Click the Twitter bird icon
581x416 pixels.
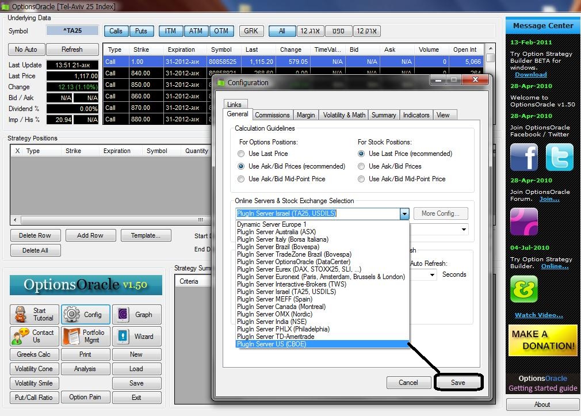click(559, 157)
